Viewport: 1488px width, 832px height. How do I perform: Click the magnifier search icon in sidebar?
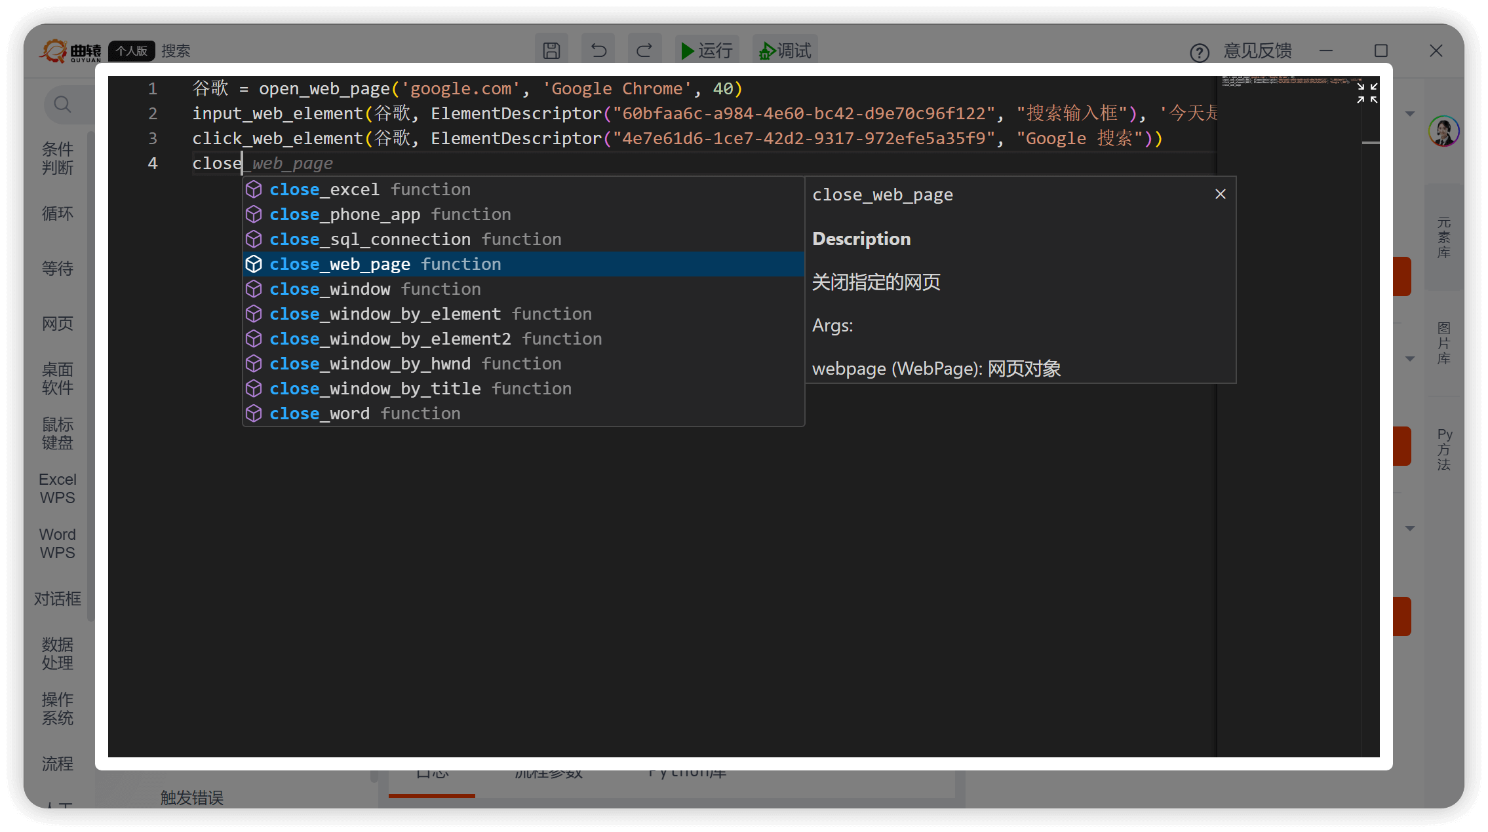tap(62, 104)
